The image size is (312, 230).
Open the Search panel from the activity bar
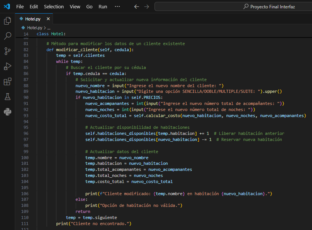point(7,36)
